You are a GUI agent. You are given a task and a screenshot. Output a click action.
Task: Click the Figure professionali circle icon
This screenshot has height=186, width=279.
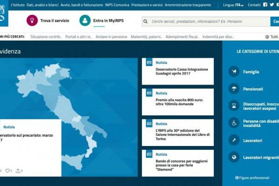coord(237,178)
